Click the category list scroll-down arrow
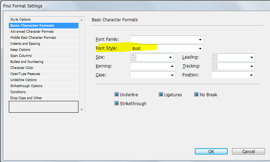The height and width of the screenshot is (162, 270). coord(82,110)
